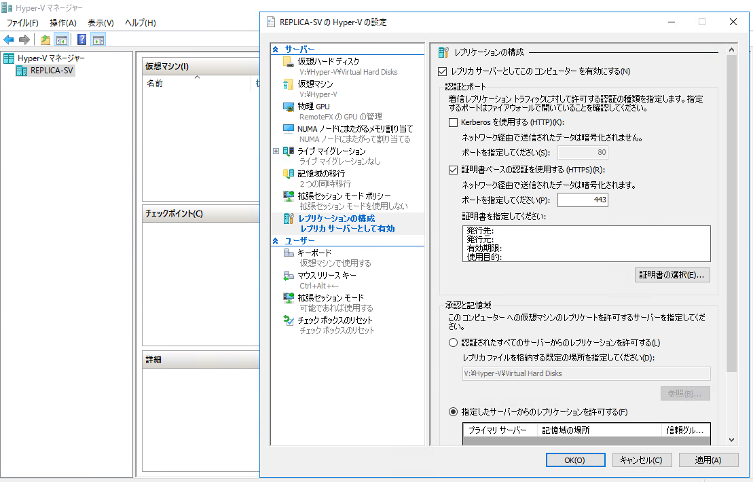Select 認証されたすべてのサーバーからのレプリケーションを許可する radio
753x482 pixels.
[453, 343]
